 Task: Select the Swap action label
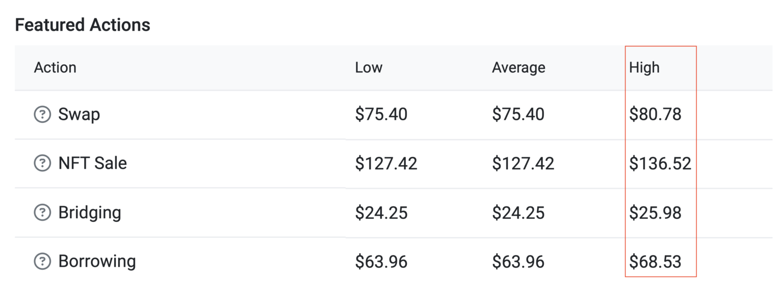79,115
